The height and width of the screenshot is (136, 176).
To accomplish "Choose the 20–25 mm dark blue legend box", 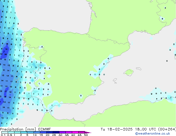I will [49, 132].
